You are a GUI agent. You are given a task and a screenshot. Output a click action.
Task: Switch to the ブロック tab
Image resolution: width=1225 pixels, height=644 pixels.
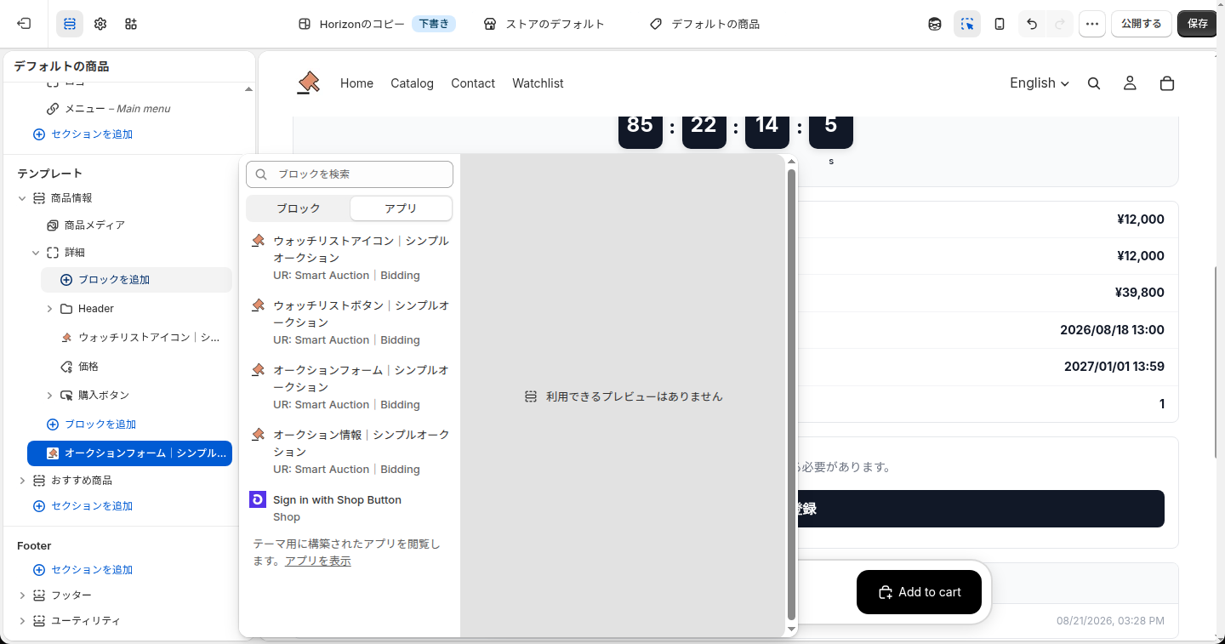click(x=299, y=208)
